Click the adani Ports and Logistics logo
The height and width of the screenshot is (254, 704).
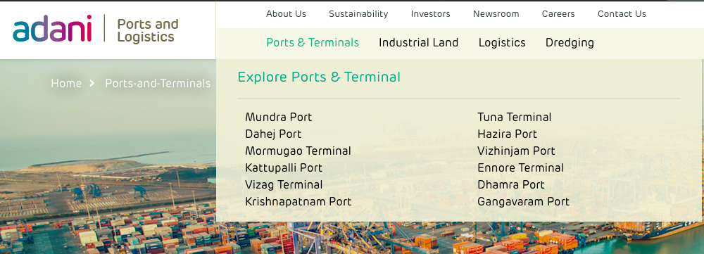tap(96, 29)
